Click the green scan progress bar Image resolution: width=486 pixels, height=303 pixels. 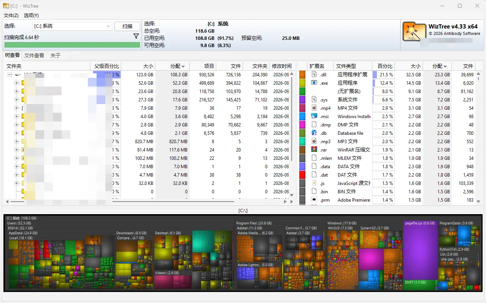pos(72,45)
